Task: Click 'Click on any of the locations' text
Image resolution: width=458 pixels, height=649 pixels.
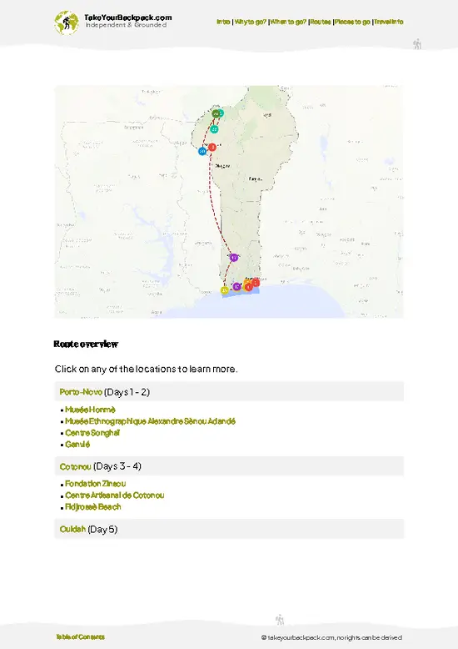Action: [147, 369]
